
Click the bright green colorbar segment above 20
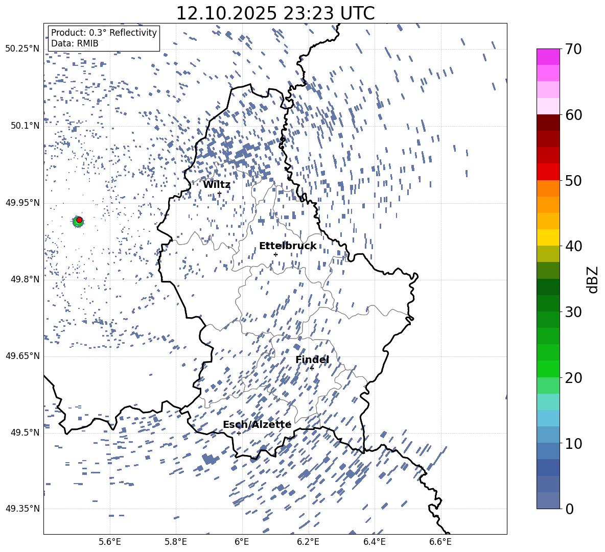[x=548, y=369]
